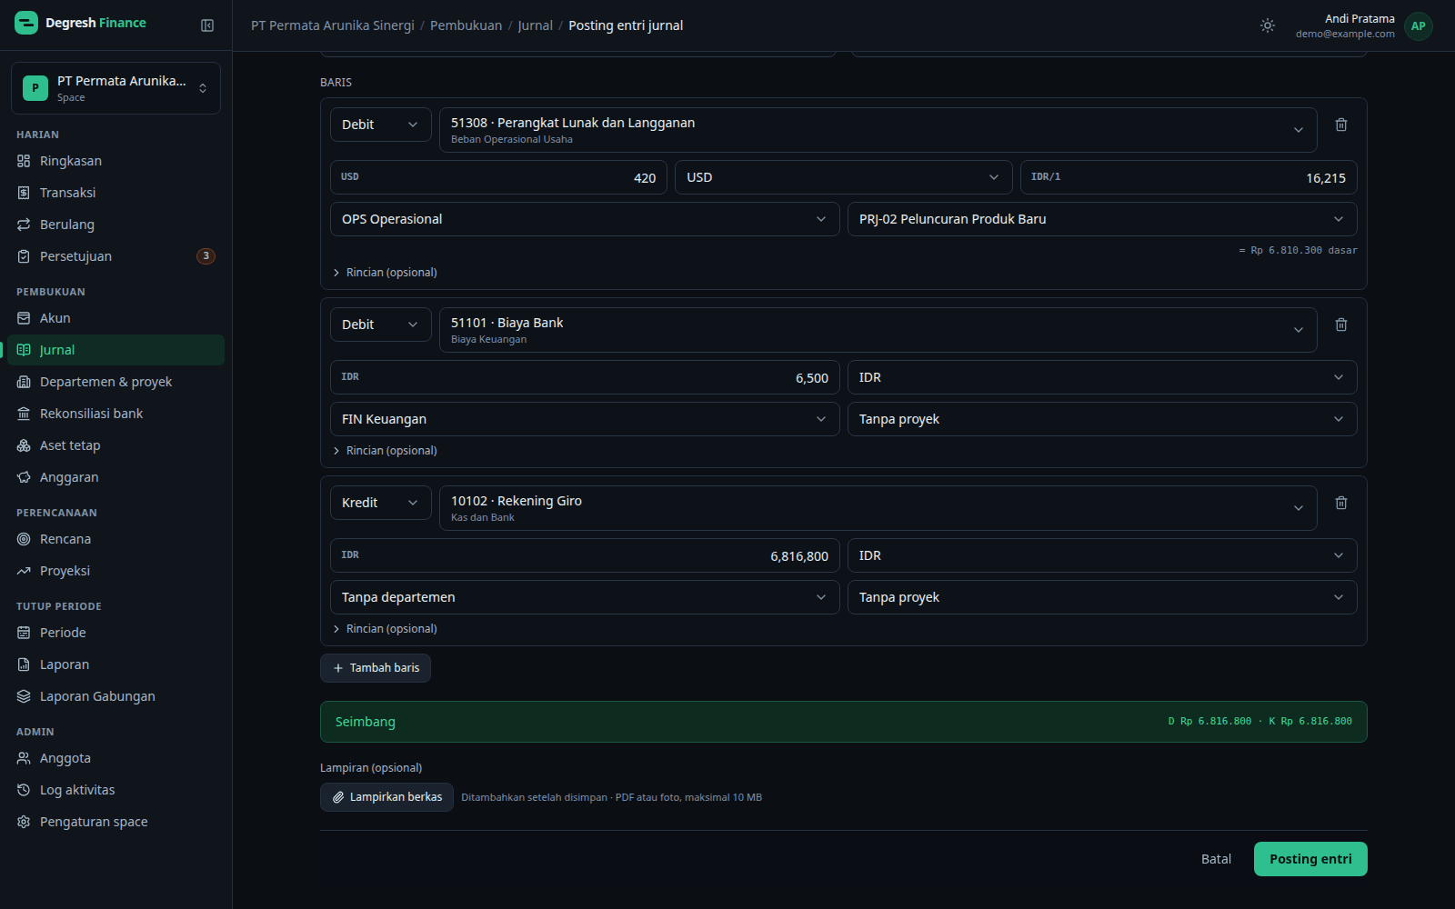Toggle light theme sun icon
Viewport: 1455px width, 909px height.
1268,25
